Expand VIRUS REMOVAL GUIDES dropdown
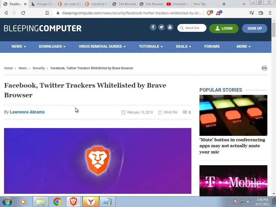 point(102,46)
